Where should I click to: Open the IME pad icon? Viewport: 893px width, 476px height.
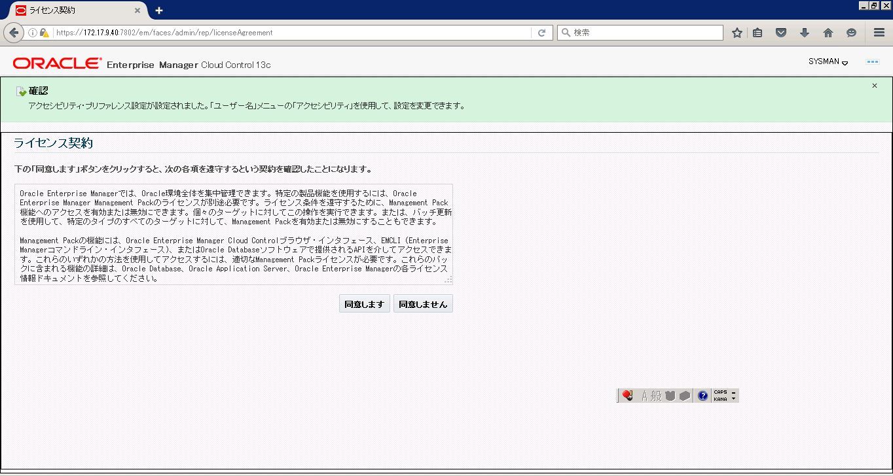coord(670,396)
